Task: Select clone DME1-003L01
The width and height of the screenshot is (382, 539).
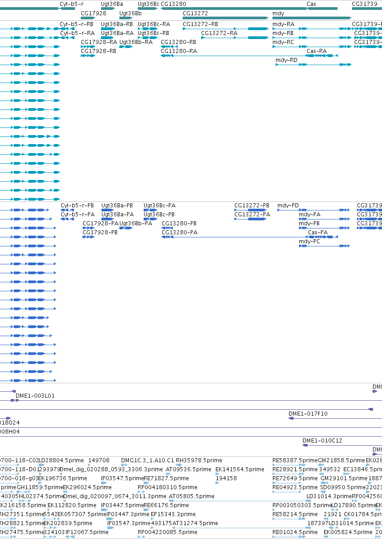Action: click(35, 396)
